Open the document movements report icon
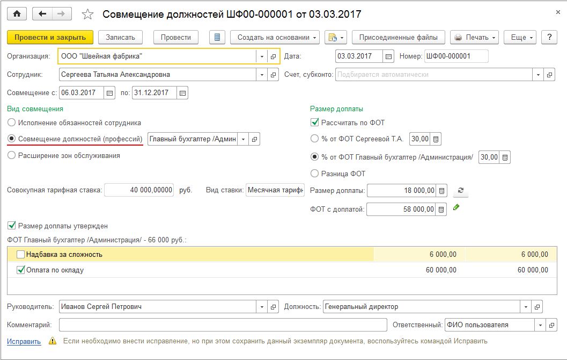 pyautogui.click(x=217, y=37)
